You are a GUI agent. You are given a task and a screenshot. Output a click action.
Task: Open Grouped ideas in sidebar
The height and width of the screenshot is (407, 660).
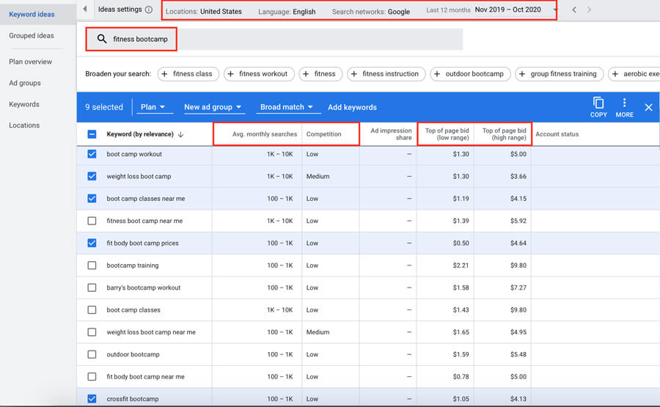click(32, 36)
